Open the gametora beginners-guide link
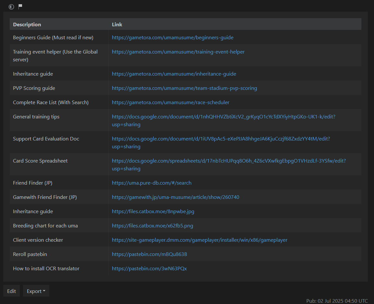 pos(173,37)
